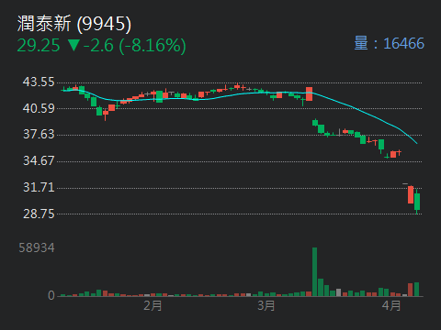The width and height of the screenshot is (441, 330).
Task: Click the large red candlestick before the gap down
Action: tap(309, 93)
